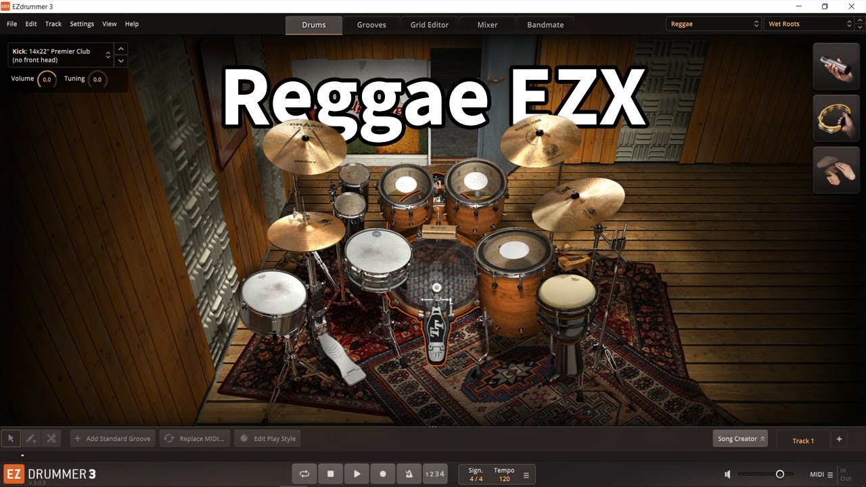
Task: Click the ride cymbal above the floor tom
Action: click(x=578, y=204)
